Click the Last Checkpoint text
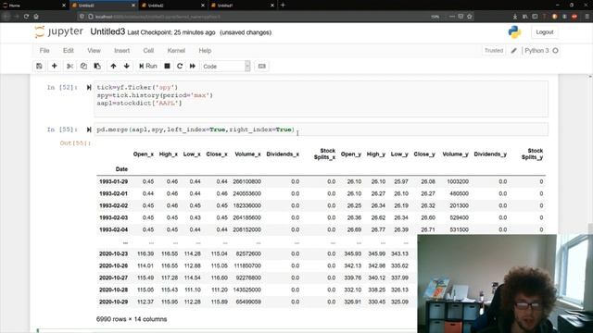This screenshot has width=593, height=333. click(x=171, y=32)
